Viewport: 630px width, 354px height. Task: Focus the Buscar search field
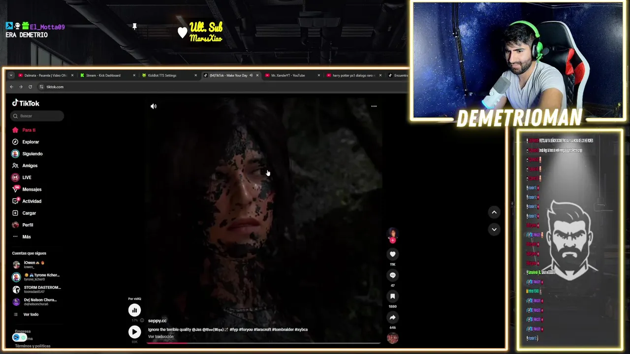(37, 116)
